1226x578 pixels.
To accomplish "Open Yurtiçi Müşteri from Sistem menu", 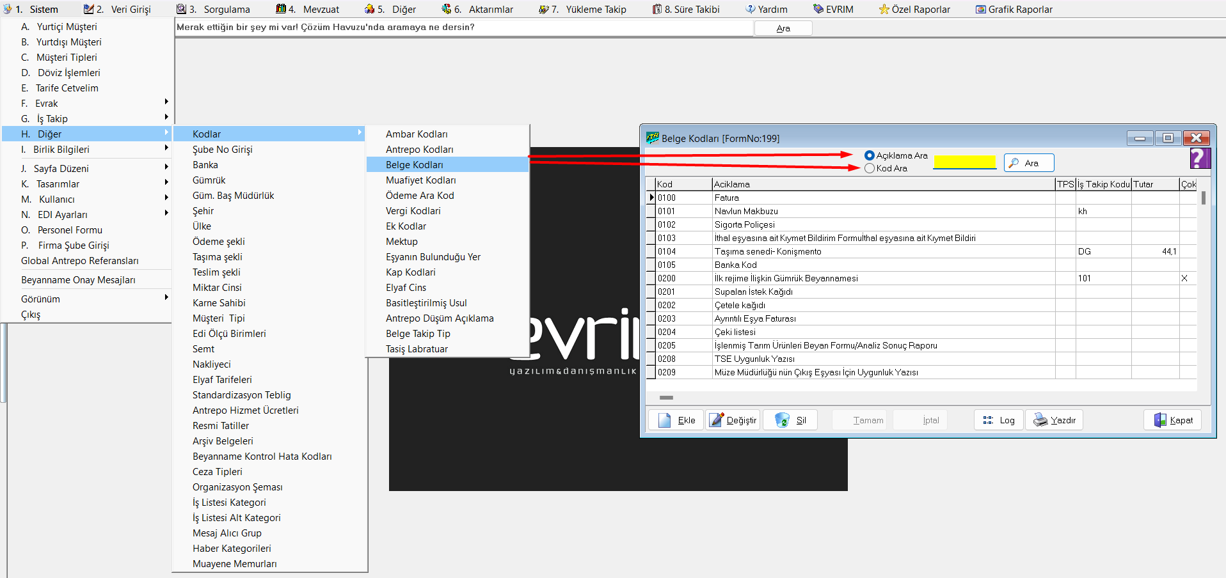I will coord(88,27).
